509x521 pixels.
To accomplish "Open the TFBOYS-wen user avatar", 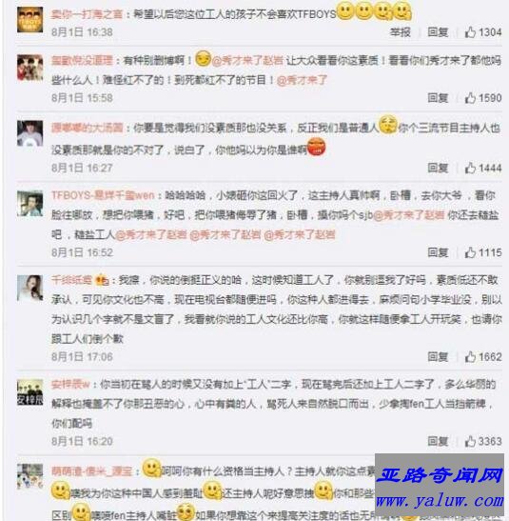I will tap(29, 204).
